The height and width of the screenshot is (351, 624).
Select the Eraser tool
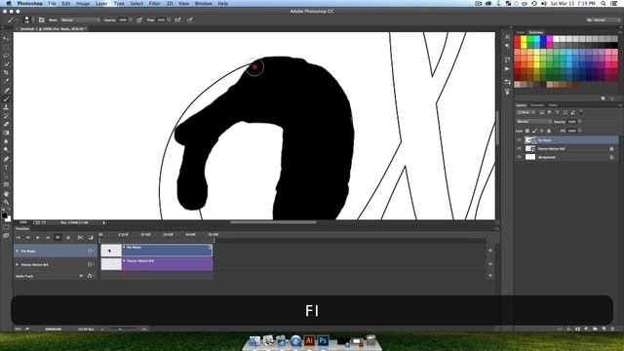pos(6,124)
